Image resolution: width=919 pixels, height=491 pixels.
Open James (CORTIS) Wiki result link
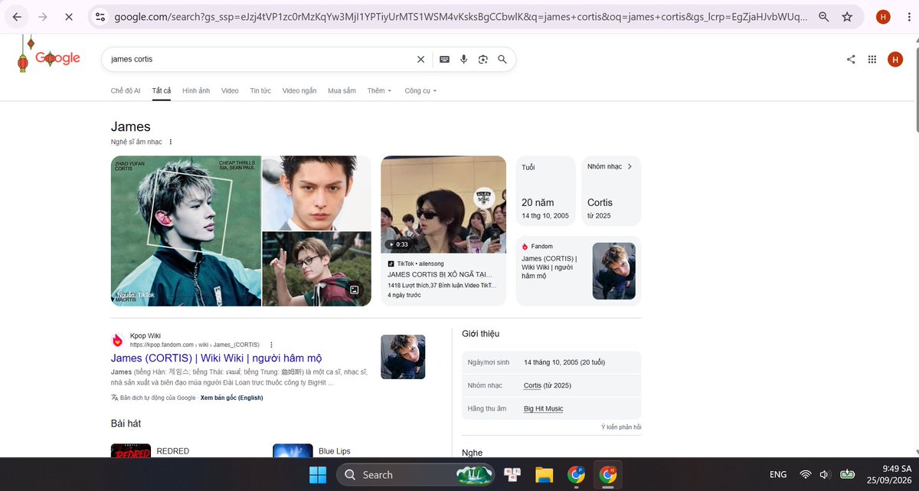[x=216, y=358]
